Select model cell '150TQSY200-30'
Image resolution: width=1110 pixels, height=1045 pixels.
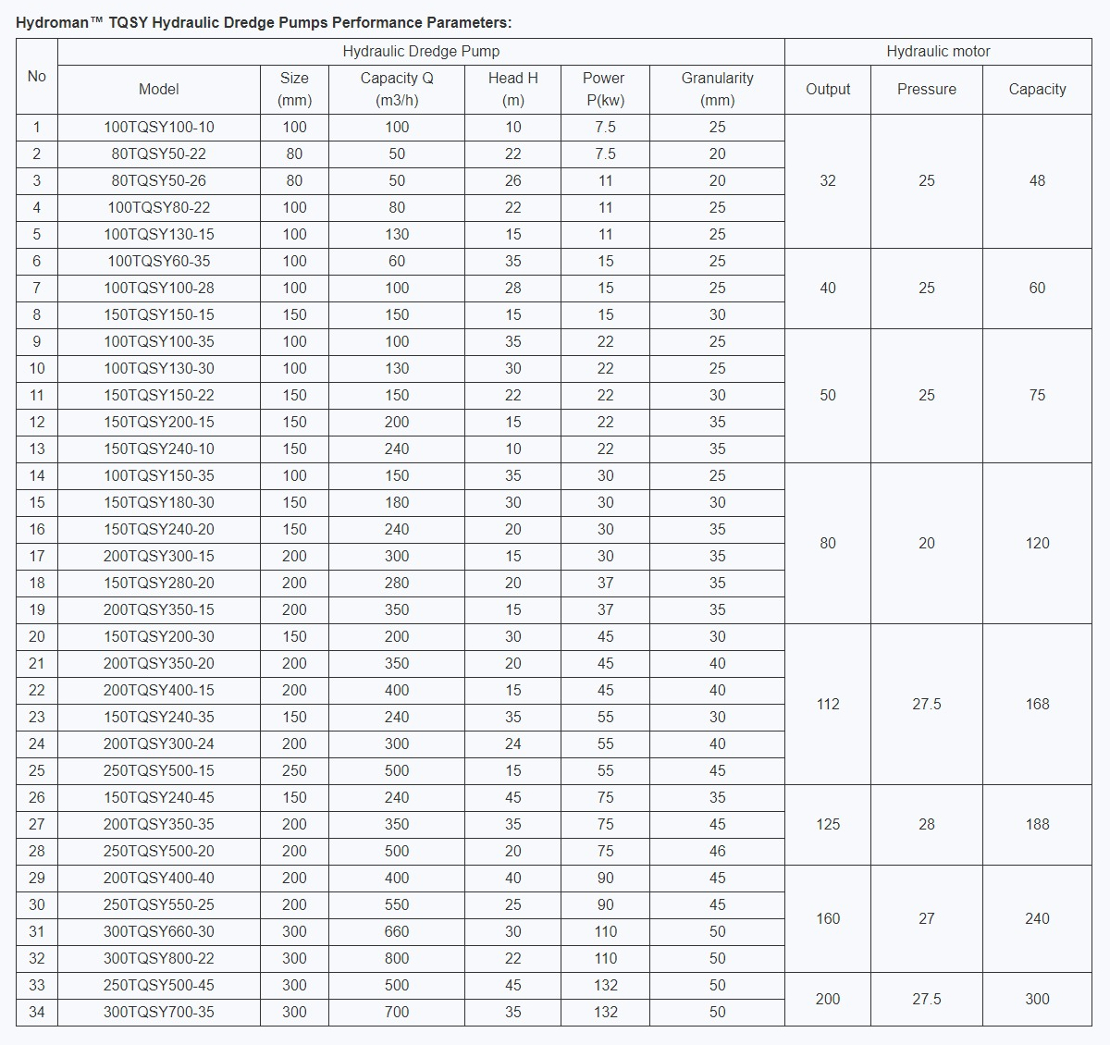159,637
